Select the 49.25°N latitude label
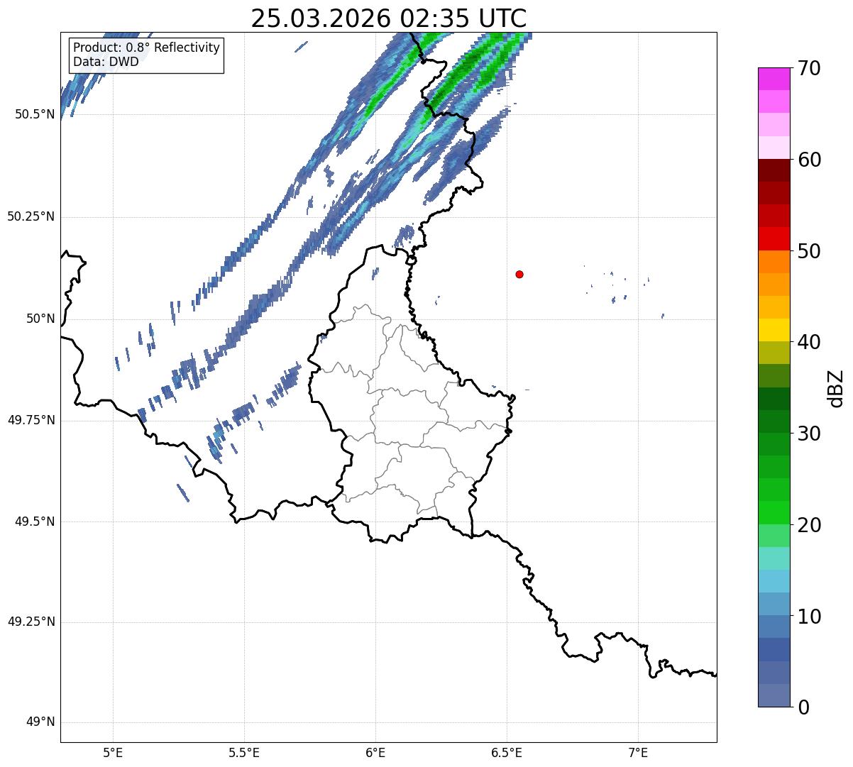Screen dimensions: 853x767 [31, 622]
